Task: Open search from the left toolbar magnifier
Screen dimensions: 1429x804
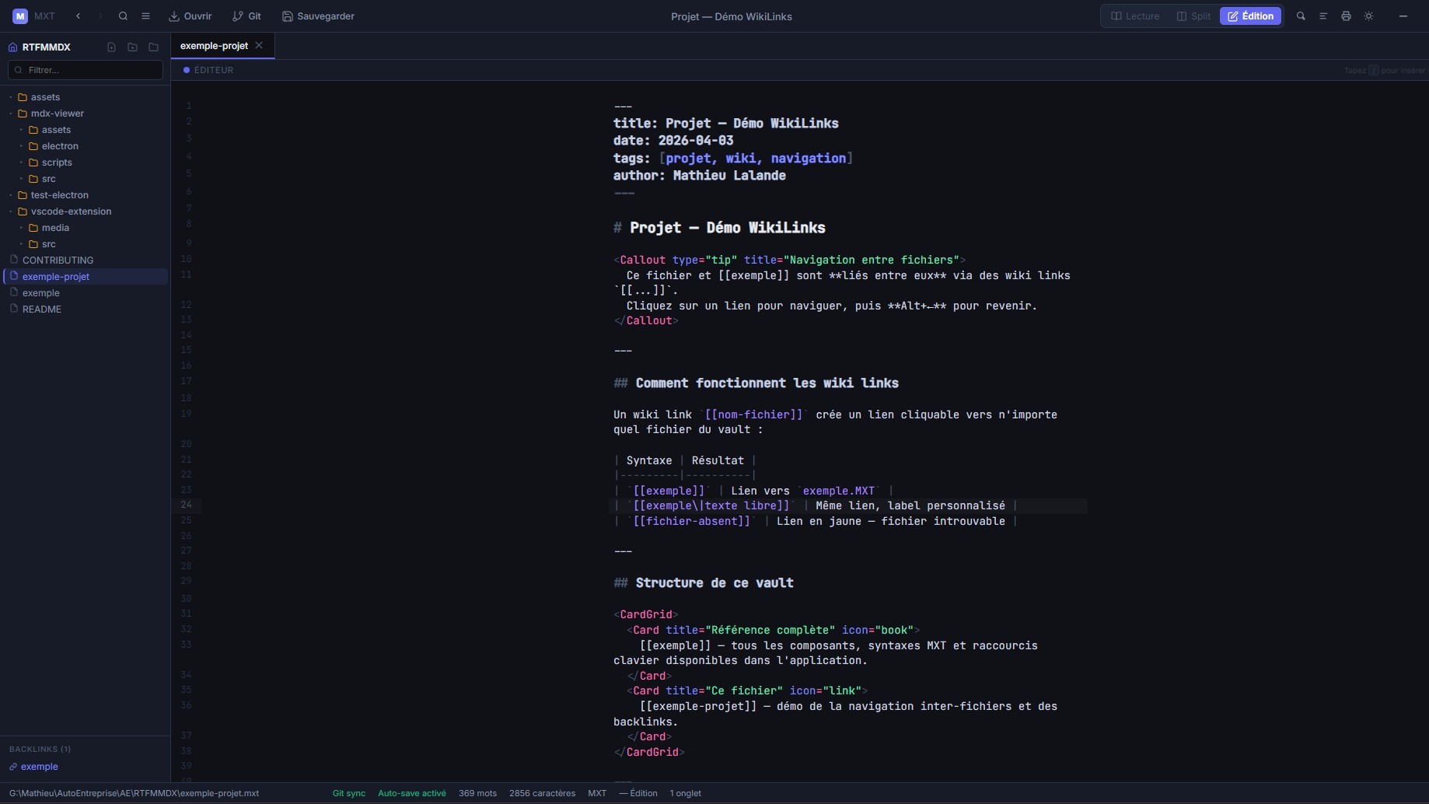Action: 123,16
